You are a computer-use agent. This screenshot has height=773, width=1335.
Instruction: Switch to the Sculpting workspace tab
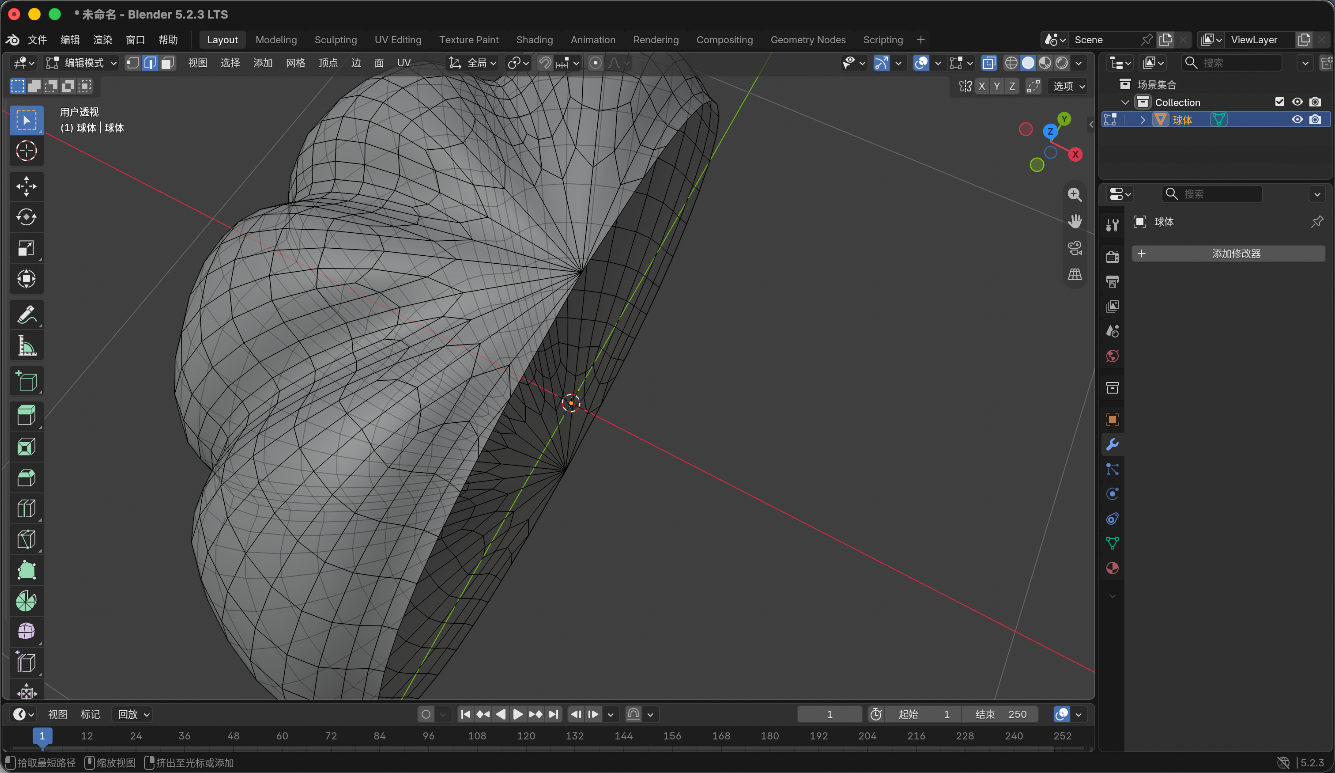coord(336,40)
